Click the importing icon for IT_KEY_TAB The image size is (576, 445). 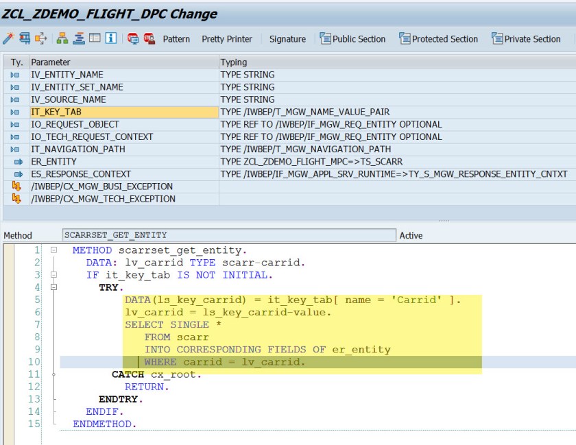click(x=14, y=112)
